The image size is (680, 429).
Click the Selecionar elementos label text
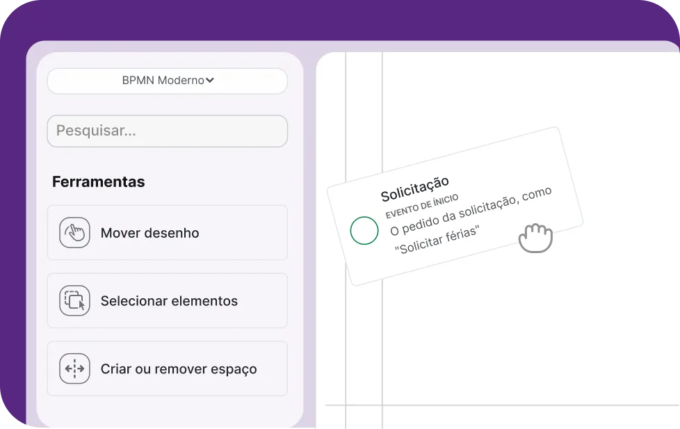pos(169,300)
